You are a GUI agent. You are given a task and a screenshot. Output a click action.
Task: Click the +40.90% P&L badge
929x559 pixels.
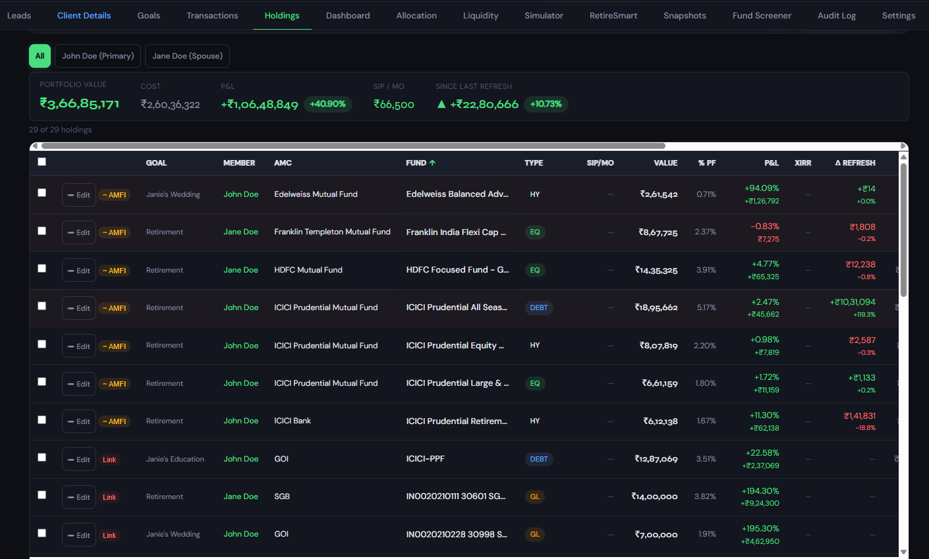(x=327, y=104)
